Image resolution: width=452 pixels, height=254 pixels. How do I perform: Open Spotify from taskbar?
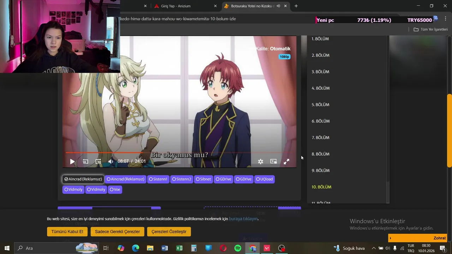coord(238,248)
